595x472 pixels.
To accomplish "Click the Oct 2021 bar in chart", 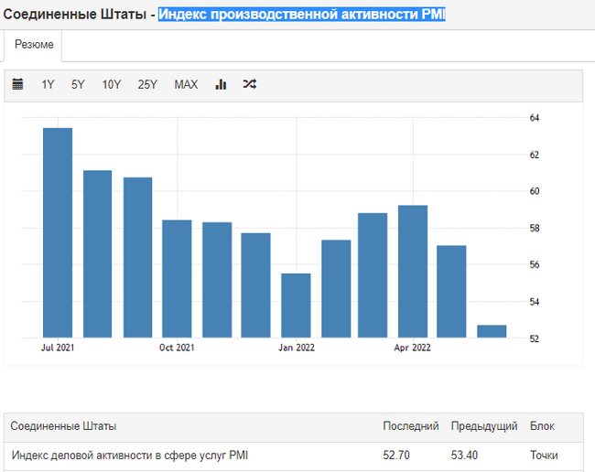I will point(177,279).
